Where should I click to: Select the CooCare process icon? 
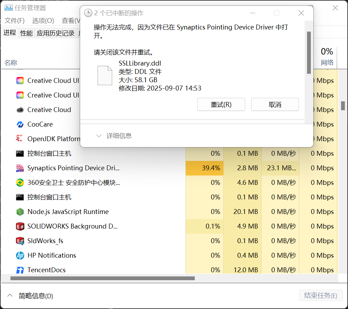[20, 125]
